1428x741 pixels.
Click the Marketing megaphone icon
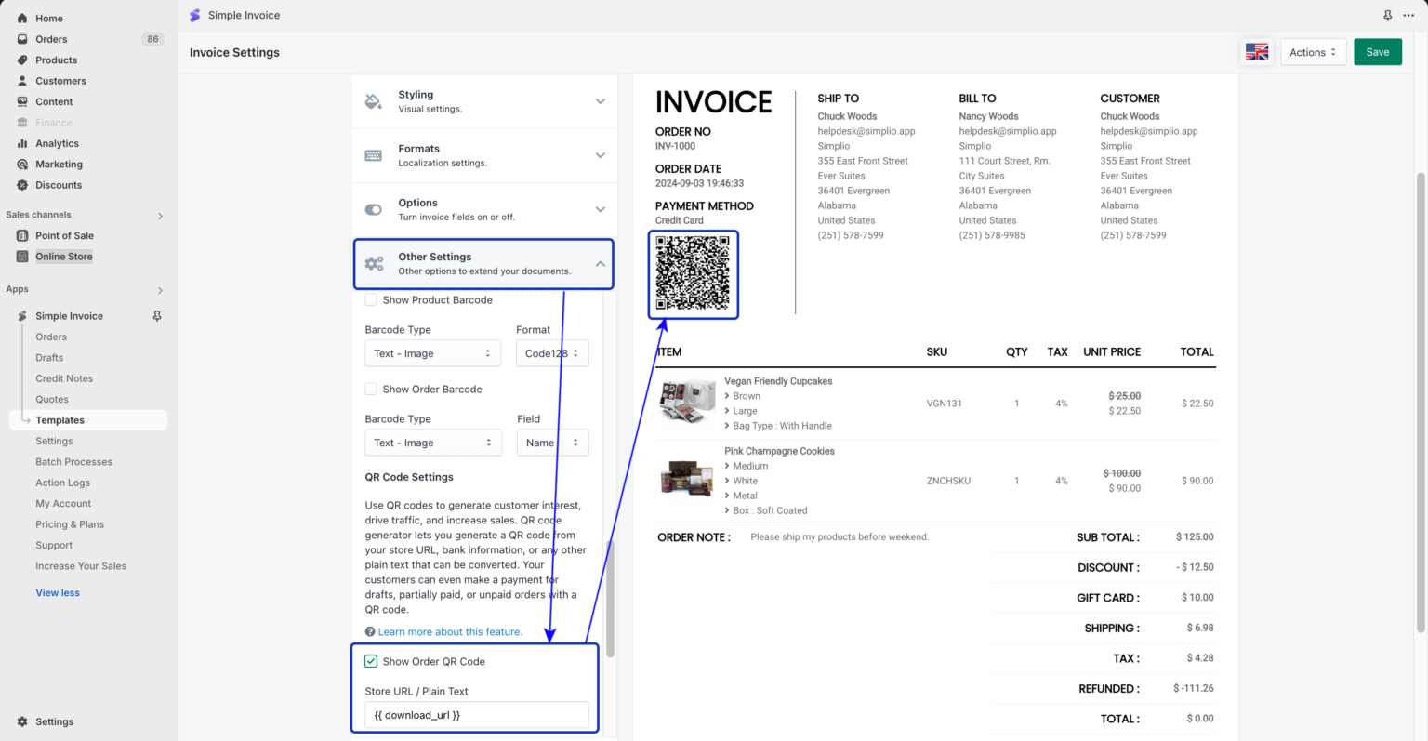[x=22, y=164]
